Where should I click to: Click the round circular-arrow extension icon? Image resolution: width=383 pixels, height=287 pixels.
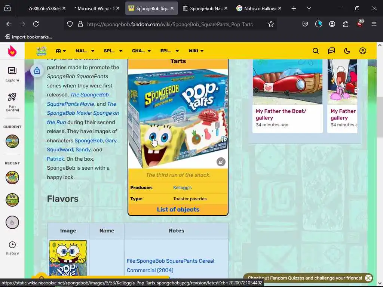point(319,24)
